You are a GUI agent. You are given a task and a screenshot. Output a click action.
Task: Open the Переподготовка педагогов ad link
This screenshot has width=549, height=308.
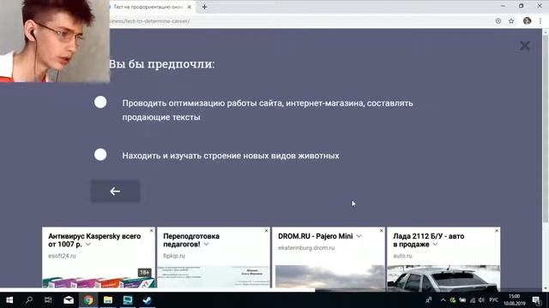[191, 240]
